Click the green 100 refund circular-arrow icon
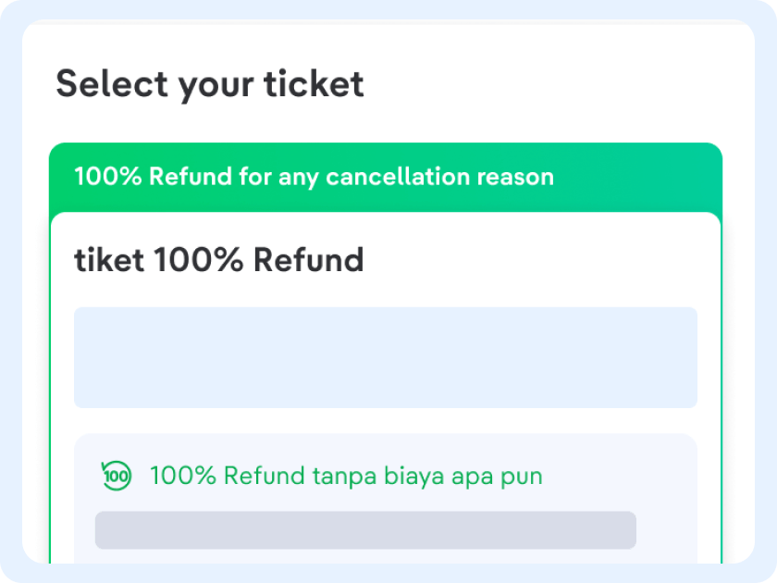 click(117, 476)
